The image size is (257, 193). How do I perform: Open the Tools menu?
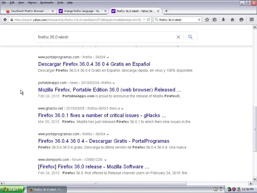(60, 3)
